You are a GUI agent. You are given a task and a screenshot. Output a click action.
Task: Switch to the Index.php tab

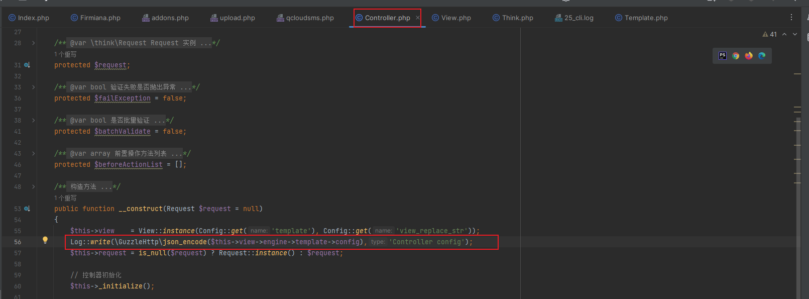click(29, 18)
